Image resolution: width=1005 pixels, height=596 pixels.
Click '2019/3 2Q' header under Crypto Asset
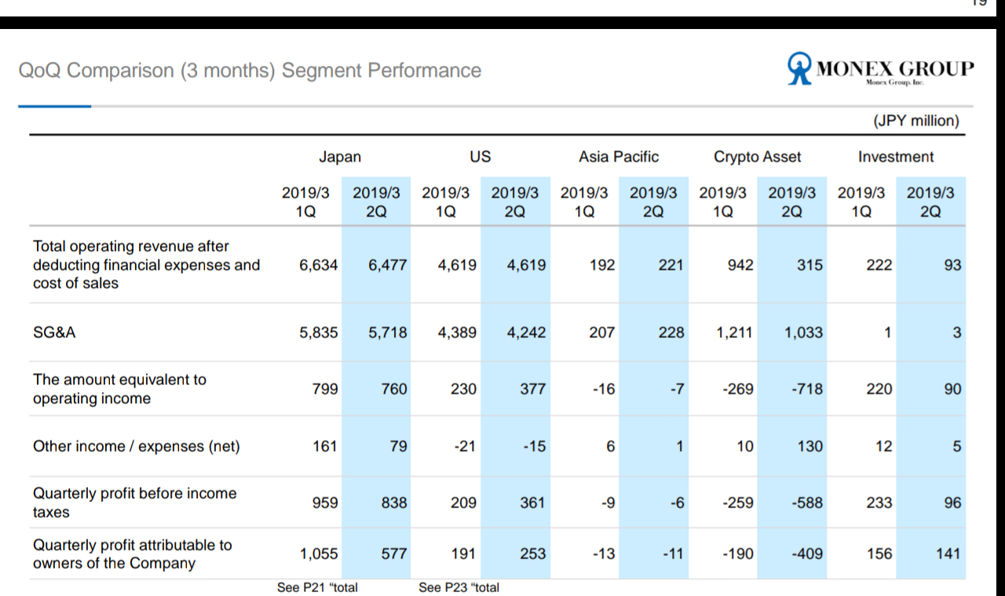791,202
